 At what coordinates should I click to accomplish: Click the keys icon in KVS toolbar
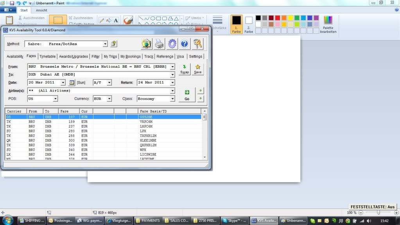(197, 44)
